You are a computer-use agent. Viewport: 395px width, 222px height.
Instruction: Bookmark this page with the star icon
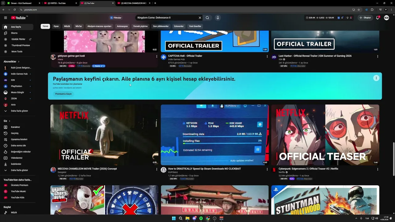point(359,10)
